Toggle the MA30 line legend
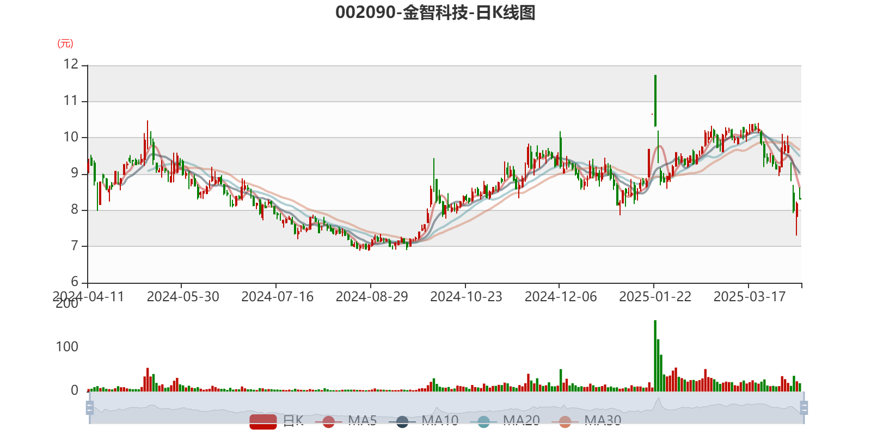This screenshot has height=435, width=871. click(x=586, y=421)
